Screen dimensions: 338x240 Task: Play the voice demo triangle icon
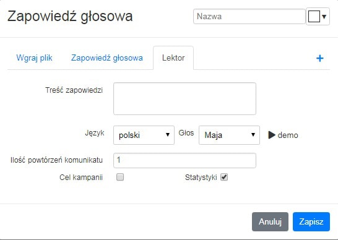point(272,135)
